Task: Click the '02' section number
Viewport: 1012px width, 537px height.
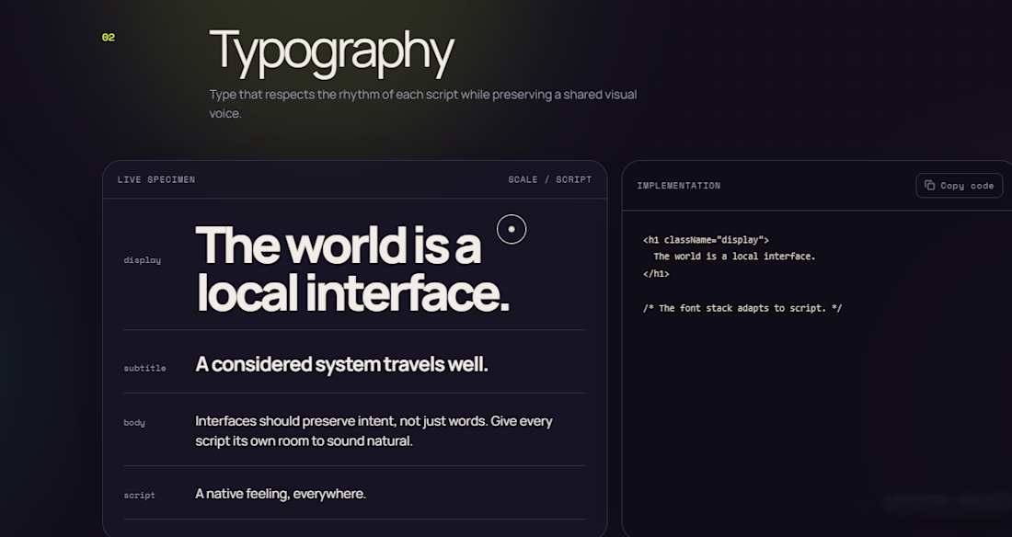Action: [109, 38]
